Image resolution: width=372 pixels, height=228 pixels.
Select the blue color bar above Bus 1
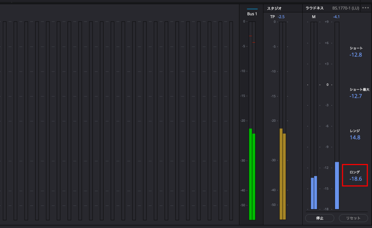[252, 9]
